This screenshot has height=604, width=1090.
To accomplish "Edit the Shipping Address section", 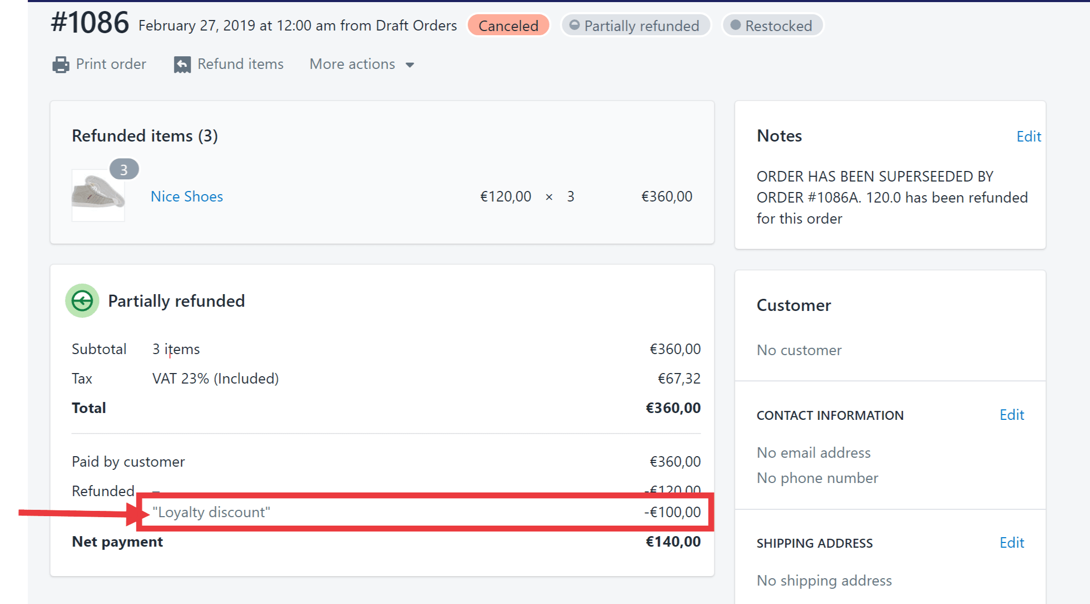I will point(1012,542).
